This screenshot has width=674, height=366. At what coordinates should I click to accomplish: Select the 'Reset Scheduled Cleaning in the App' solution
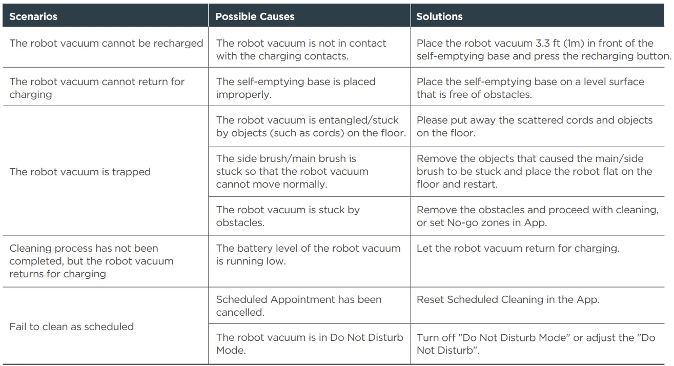[x=507, y=300]
